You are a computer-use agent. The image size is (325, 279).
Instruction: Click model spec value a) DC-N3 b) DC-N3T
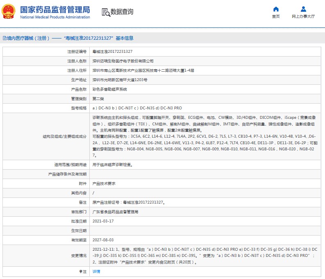[137, 108]
